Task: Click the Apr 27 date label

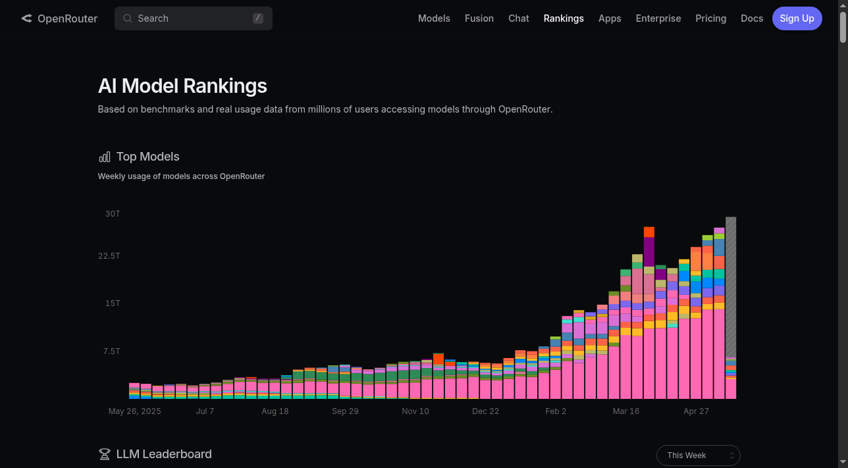Action: coord(696,411)
